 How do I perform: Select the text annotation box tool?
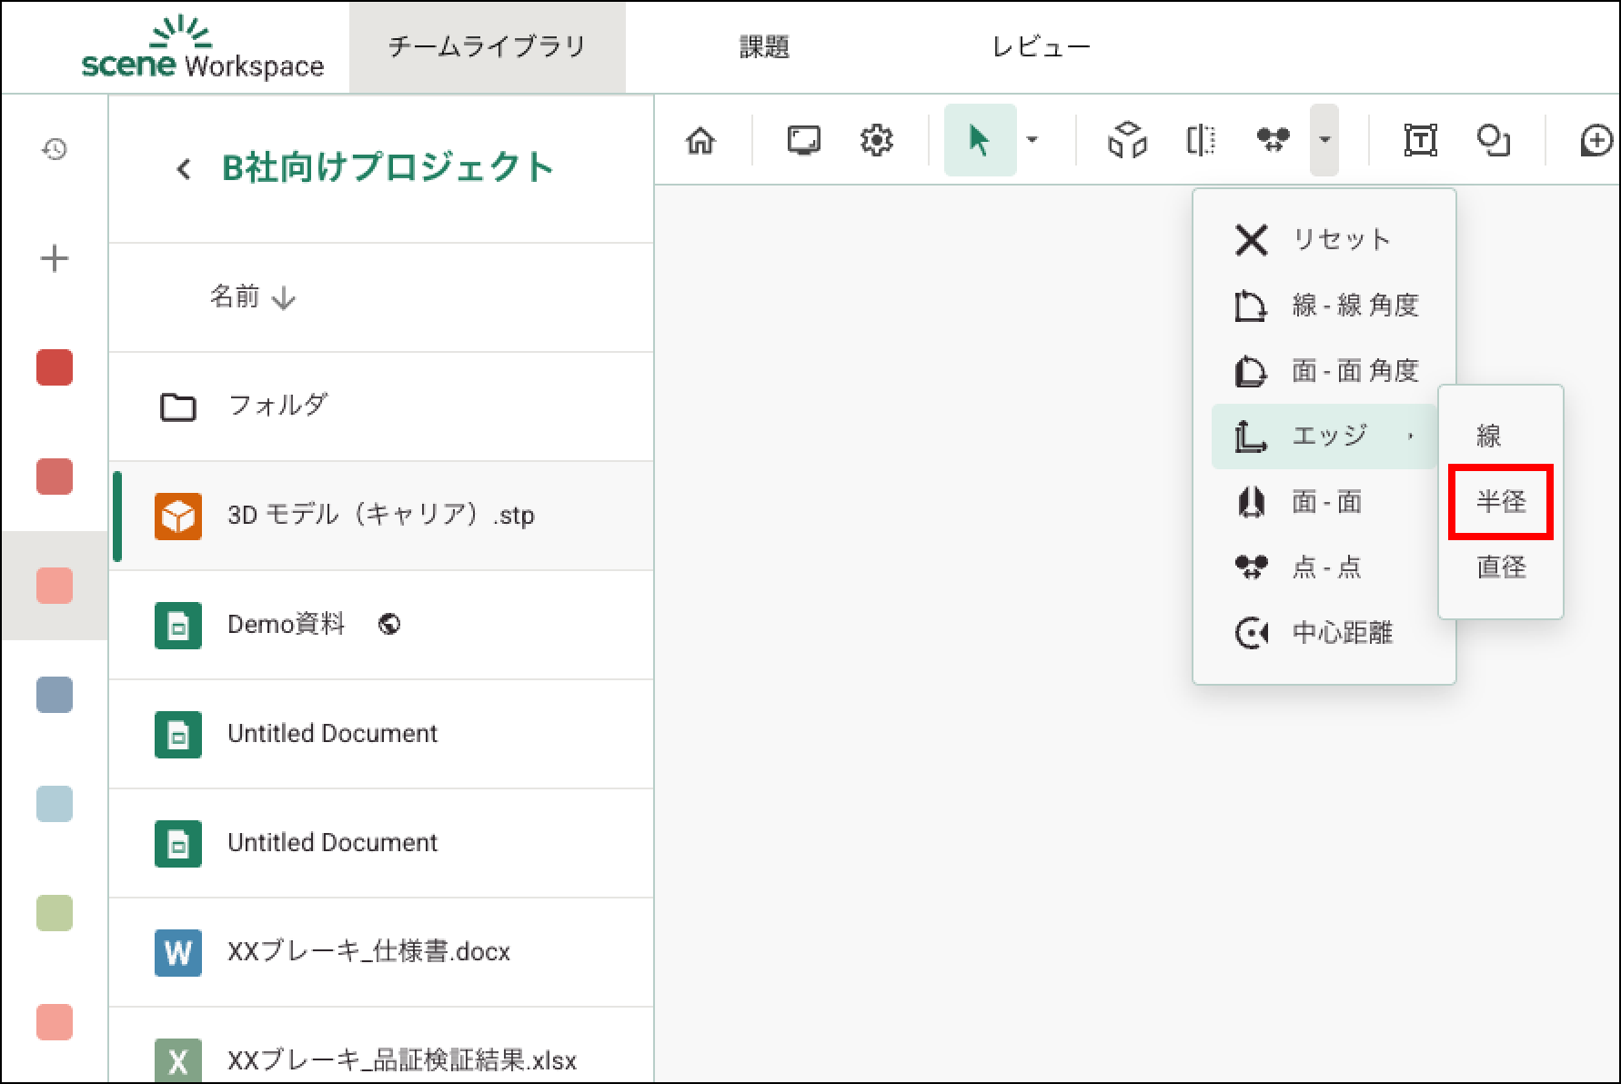1420,140
